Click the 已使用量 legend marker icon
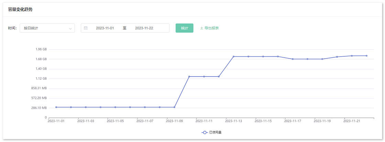 205,132
